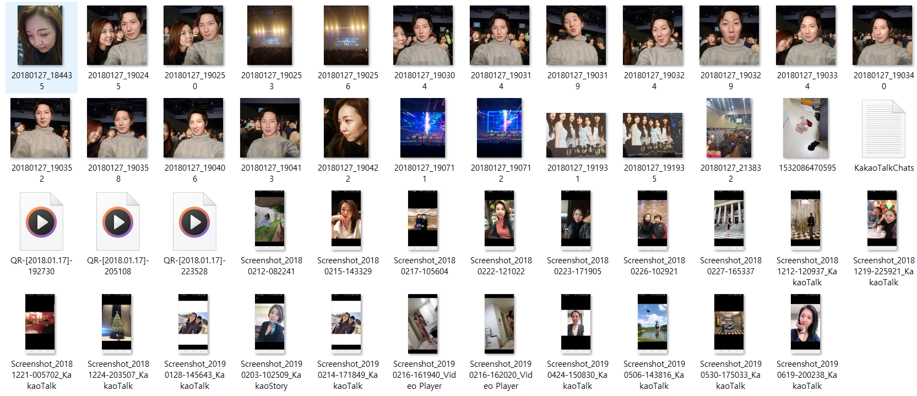Select the photo 20180127_190314
The width and height of the screenshot is (917, 396).
(x=500, y=35)
